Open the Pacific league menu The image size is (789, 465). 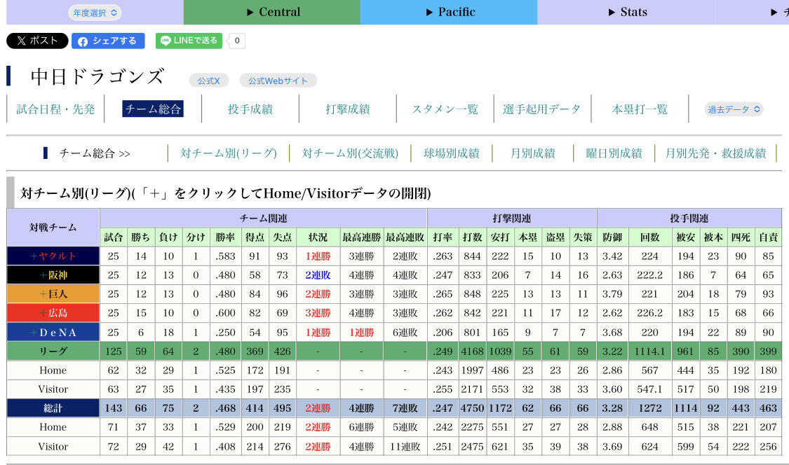coord(450,12)
